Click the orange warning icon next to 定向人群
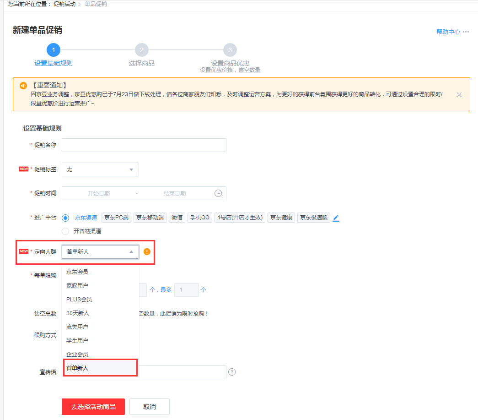 click(147, 251)
